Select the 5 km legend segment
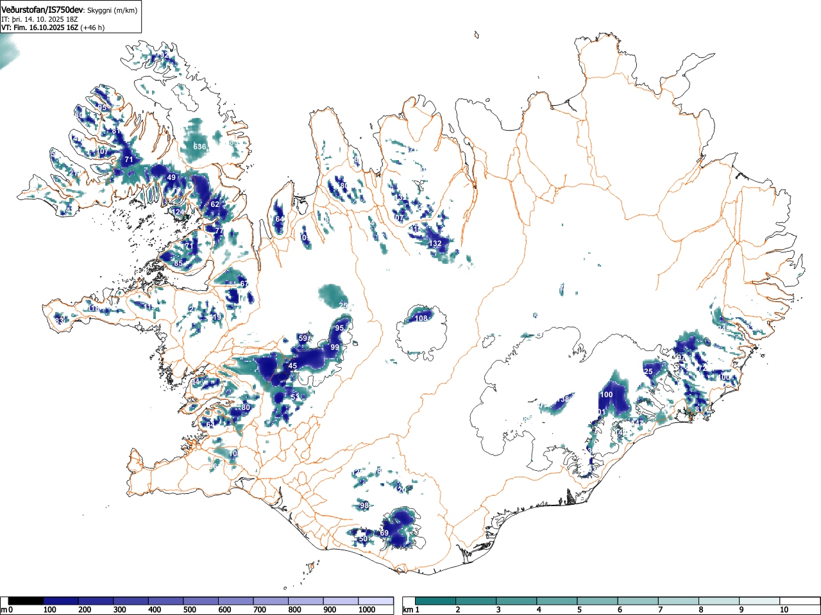The height and width of the screenshot is (615, 821). [598, 601]
